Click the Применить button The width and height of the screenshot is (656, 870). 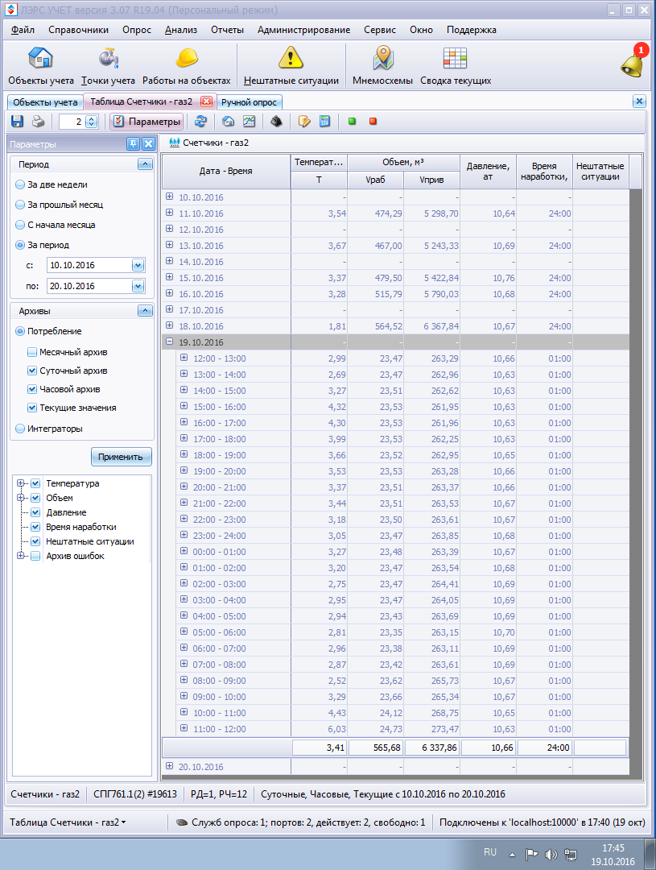point(120,457)
